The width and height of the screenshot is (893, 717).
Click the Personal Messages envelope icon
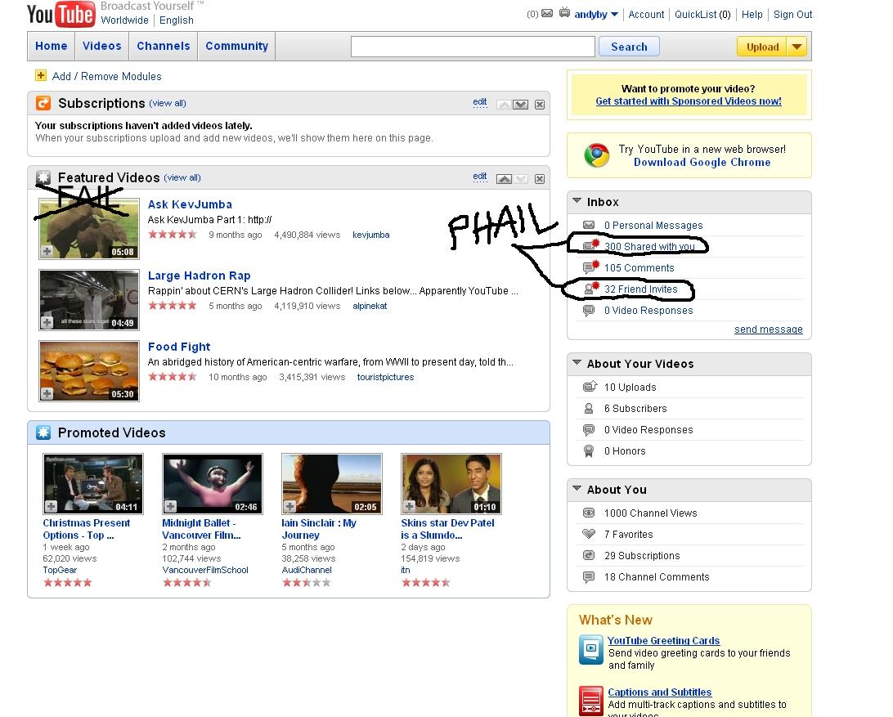point(589,225)
